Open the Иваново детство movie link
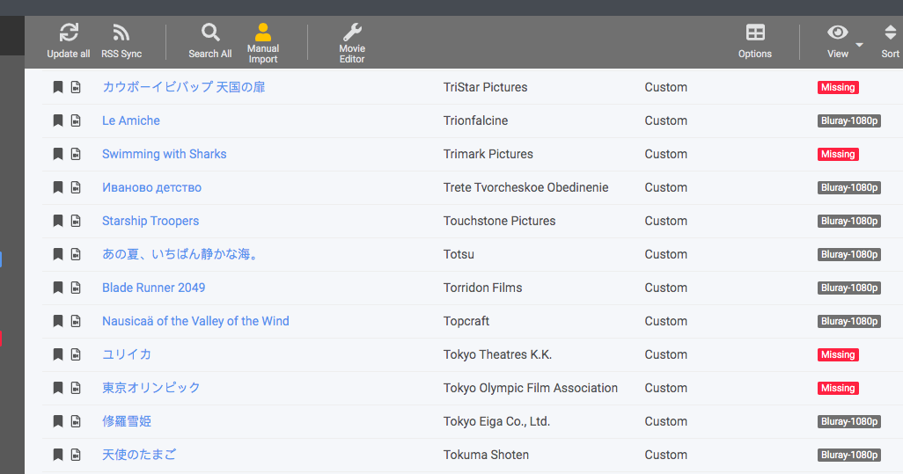903x474 pixels. click(x=151, y=187)
